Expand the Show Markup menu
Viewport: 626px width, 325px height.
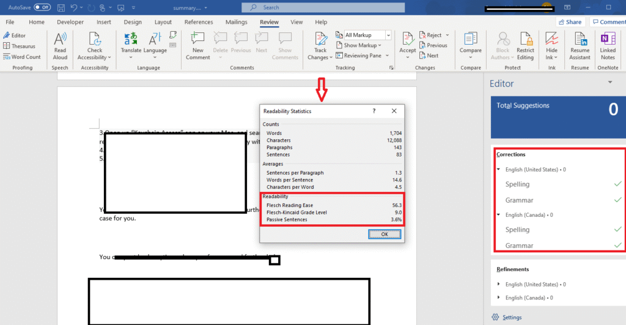(363, 45)
